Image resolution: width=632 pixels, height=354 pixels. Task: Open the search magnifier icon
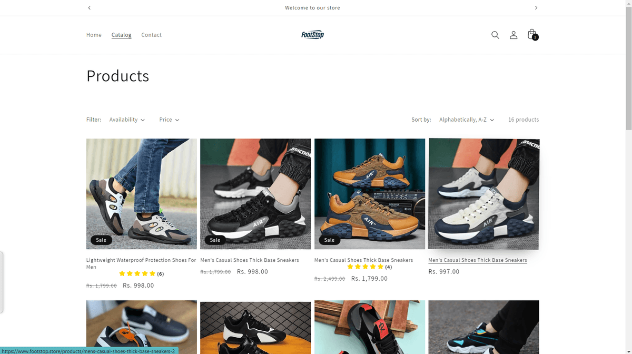pos(495,35)
